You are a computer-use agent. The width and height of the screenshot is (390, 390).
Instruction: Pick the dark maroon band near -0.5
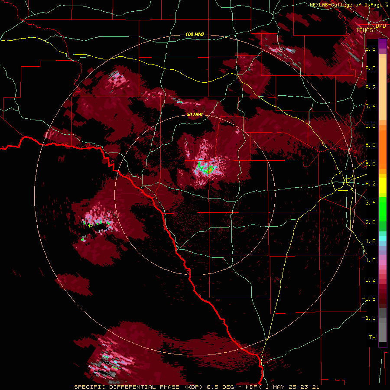click(383, 299)
